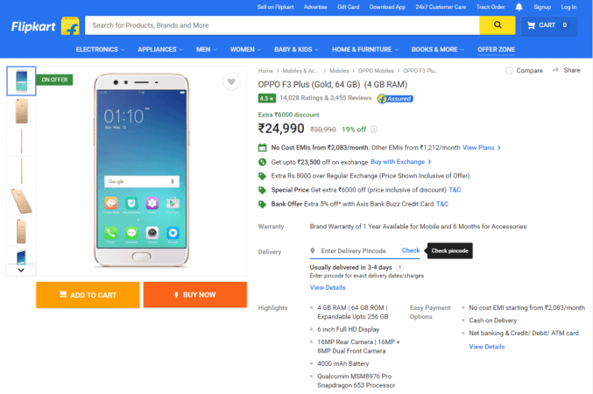Viewport: 593px width, 394px height.
Task: Tick the Compare checkbox
Action: (x=510, y=70)
